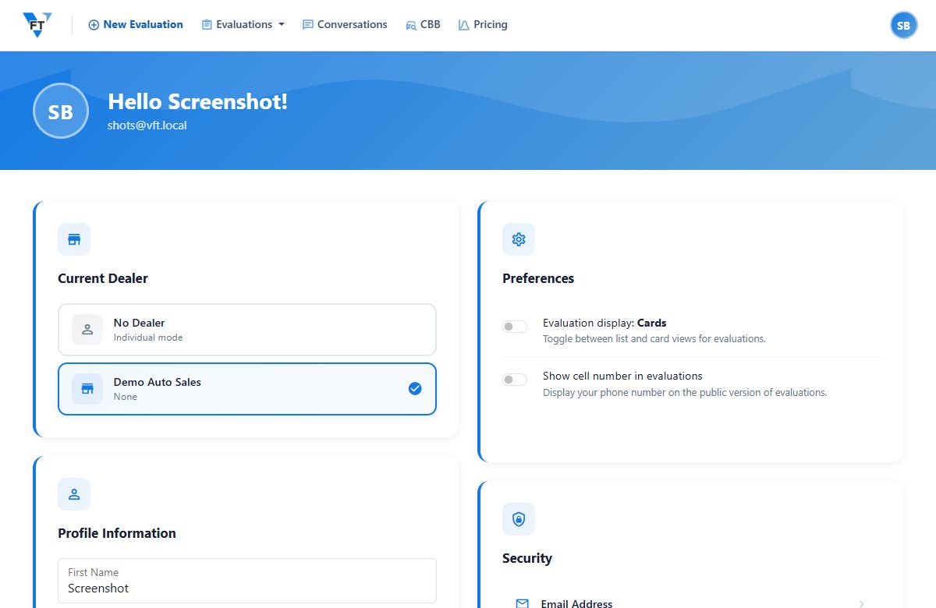Click the Current Dealer heading
Image resolution: width=936 pixels, height=608 pixels.
(x=103, y=278)
